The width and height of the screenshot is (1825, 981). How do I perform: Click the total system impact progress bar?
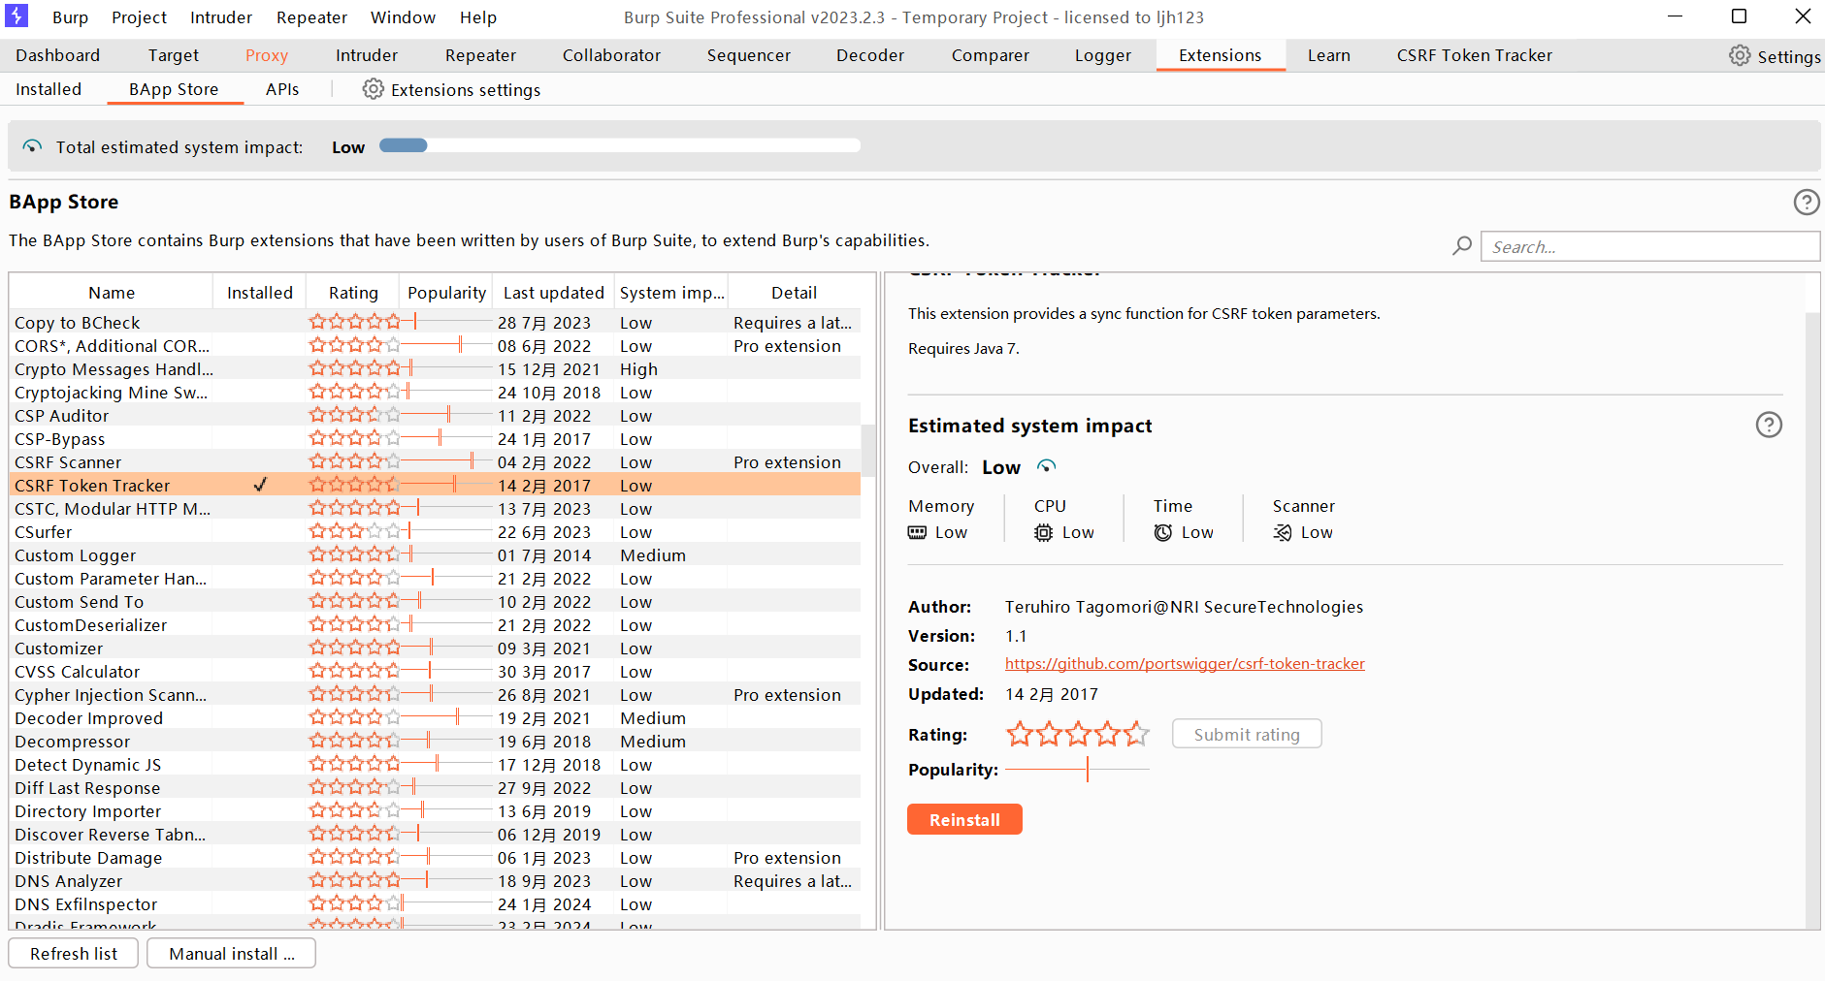[619, 145]
